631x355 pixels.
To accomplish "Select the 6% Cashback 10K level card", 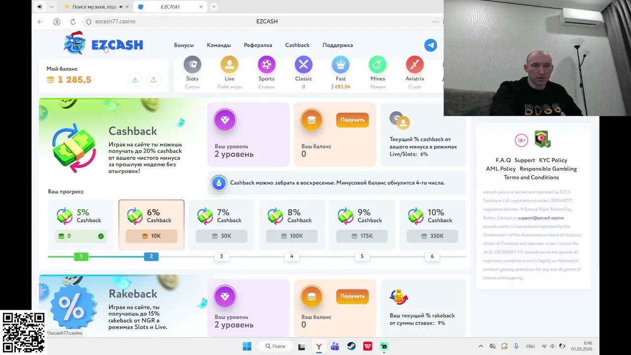I will coord(151,225).
